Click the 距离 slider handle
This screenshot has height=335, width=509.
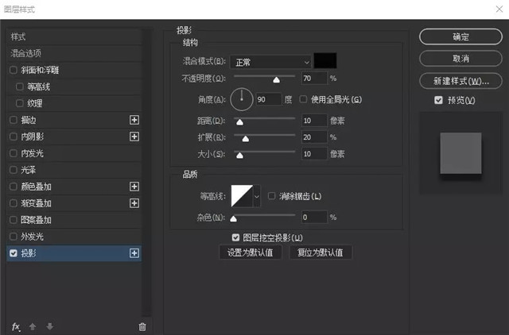coord(239,121)
